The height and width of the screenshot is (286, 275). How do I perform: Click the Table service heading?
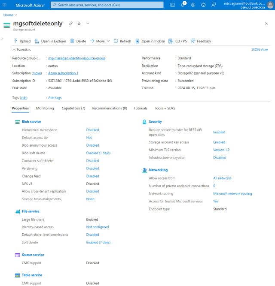coord(32,275)
